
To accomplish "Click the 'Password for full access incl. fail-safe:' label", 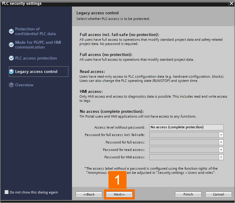I will [x=115, y=135].
